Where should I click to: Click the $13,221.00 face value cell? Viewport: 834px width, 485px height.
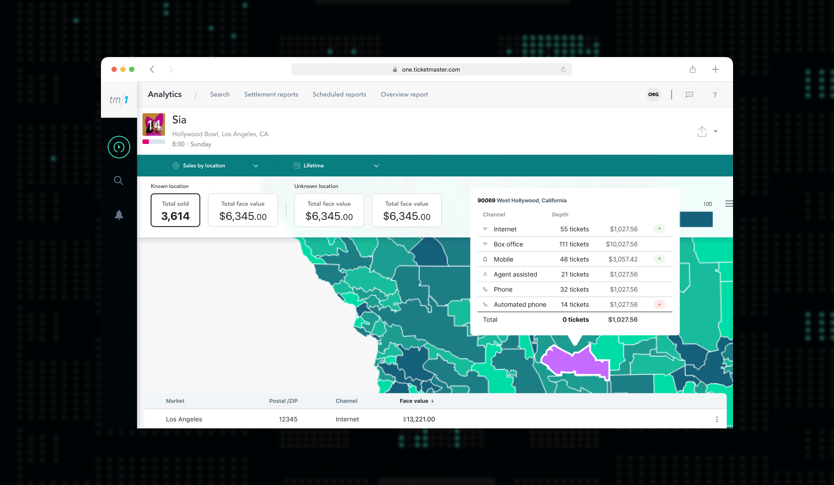[419, 419]
